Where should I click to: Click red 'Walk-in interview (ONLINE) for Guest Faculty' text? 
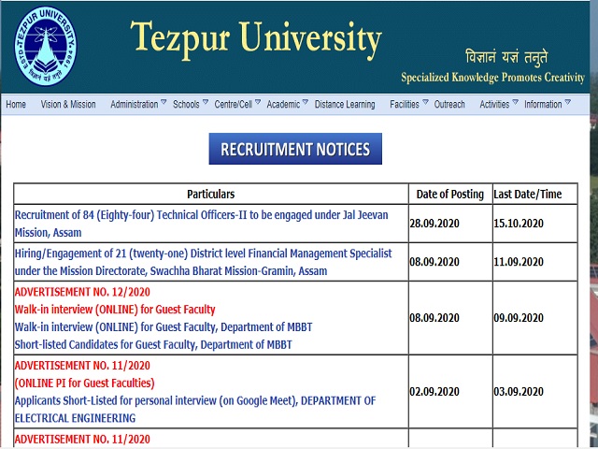click(115, 310)
